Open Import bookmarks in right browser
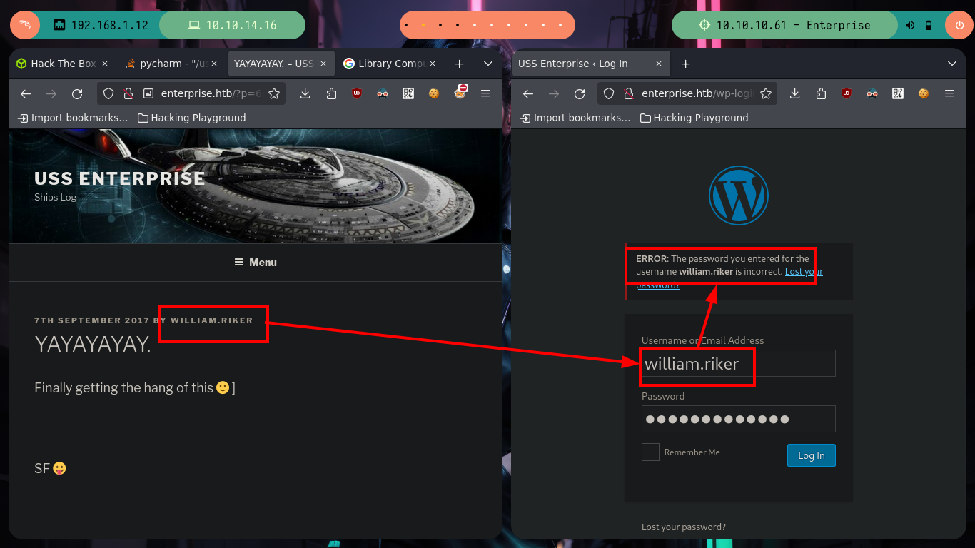This screenshot has width=975, height=548. point(576,118)
